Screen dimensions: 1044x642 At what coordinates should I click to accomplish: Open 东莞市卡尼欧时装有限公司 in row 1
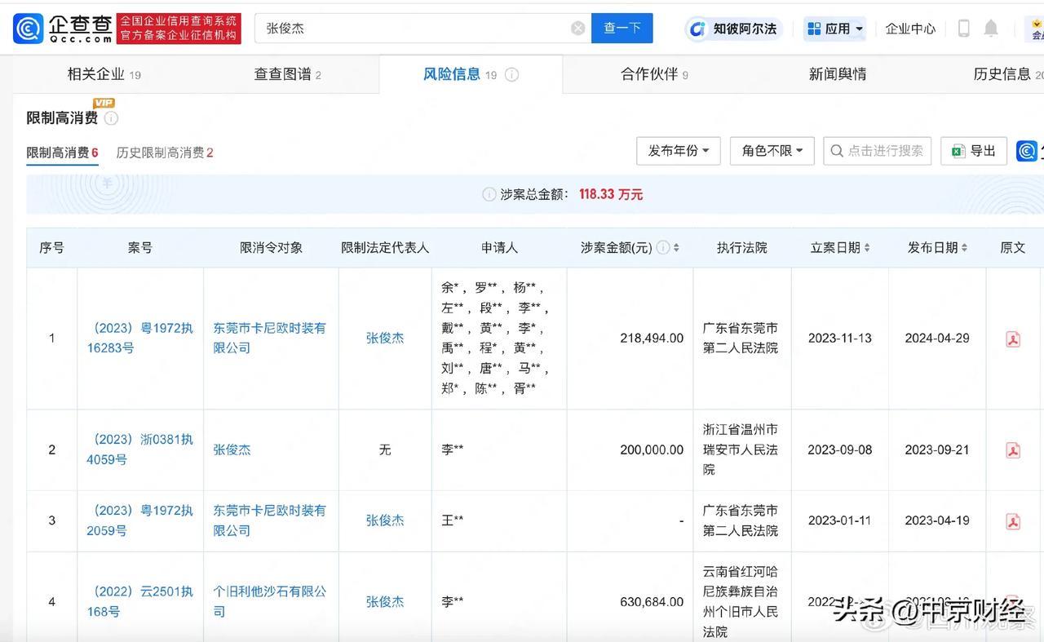pyautogui.click(x=270, y=338)
